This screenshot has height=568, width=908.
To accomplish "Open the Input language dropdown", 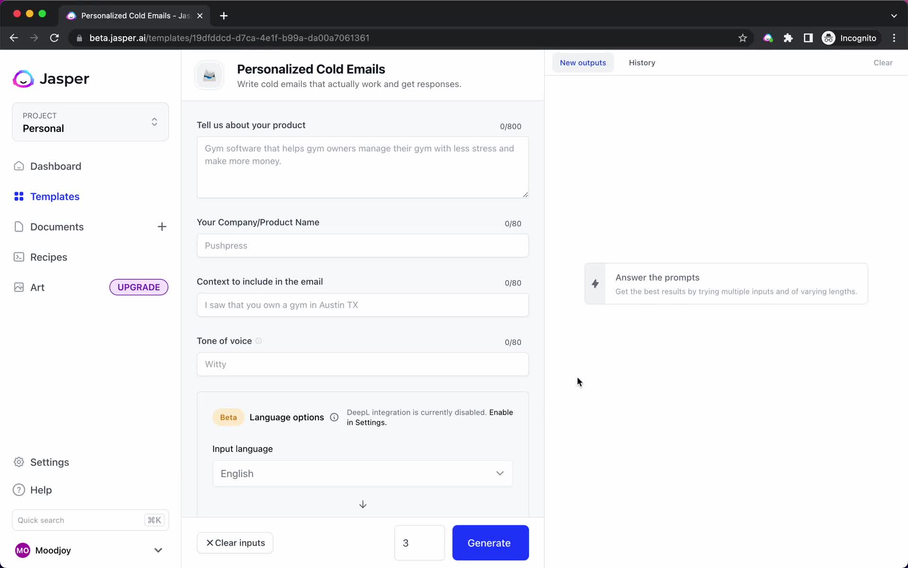I will tap(362, 473).
